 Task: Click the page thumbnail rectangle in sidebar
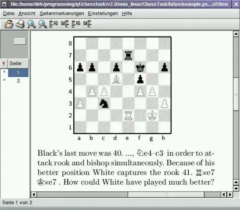coord(20,41)
